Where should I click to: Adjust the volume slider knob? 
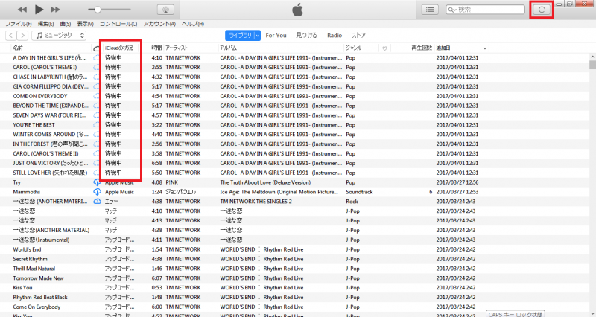98,10
